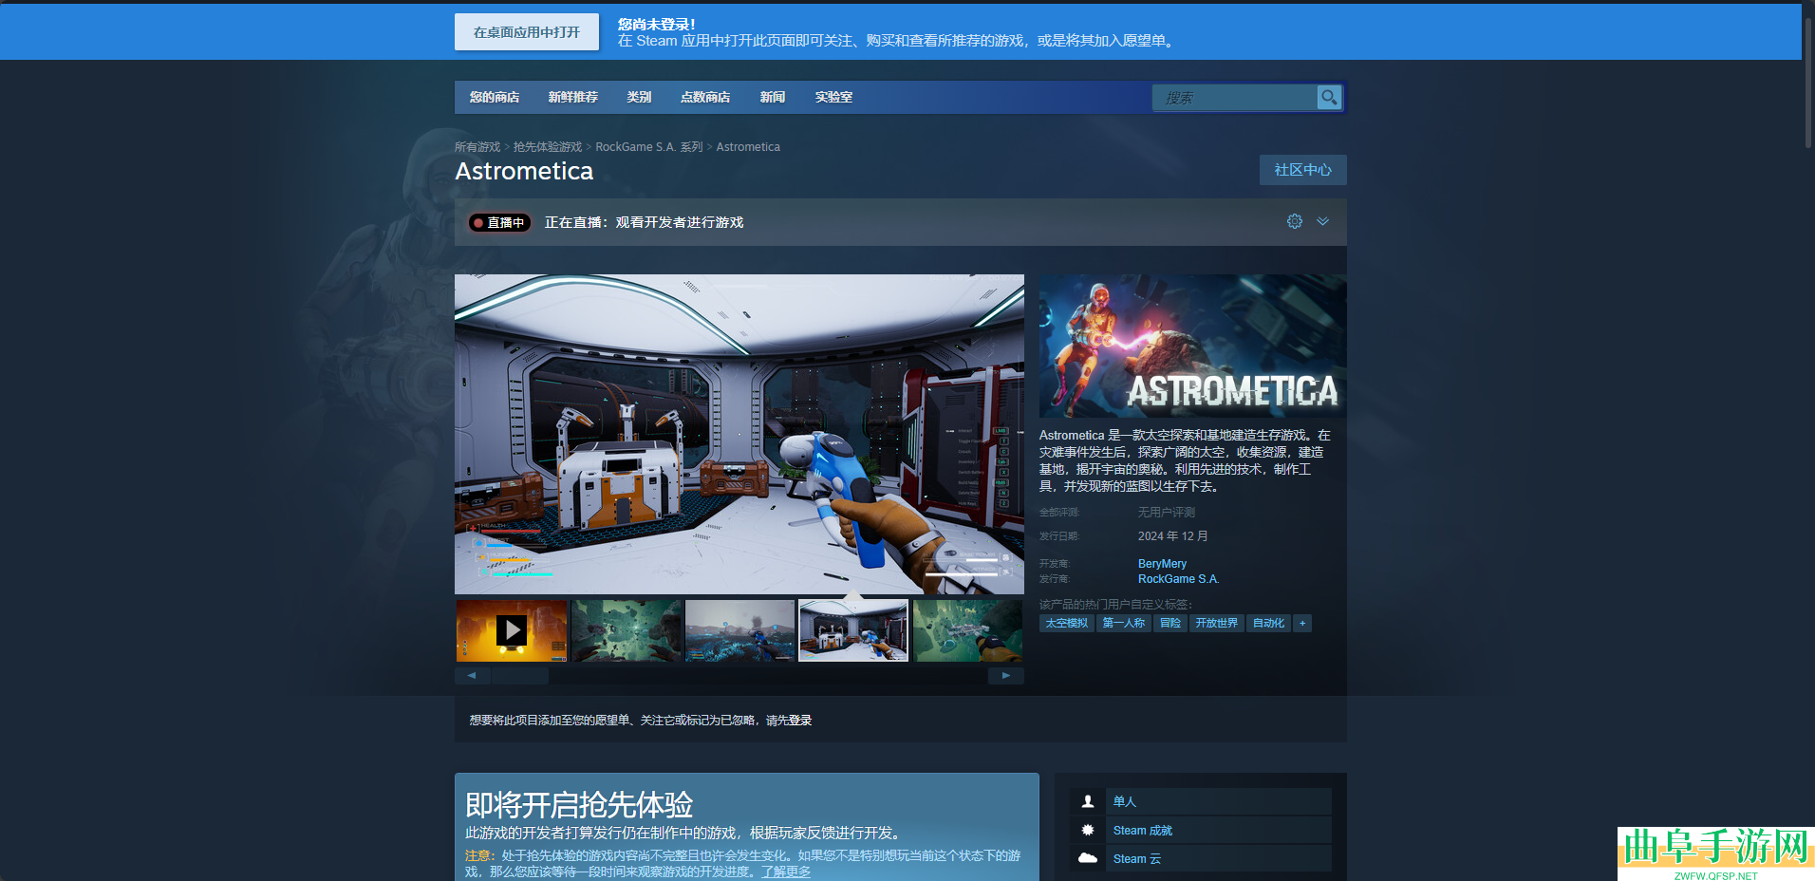Click 太空模拟 tag
Viewport: 1815px width, 881px height.
[x=1067, y=623]
